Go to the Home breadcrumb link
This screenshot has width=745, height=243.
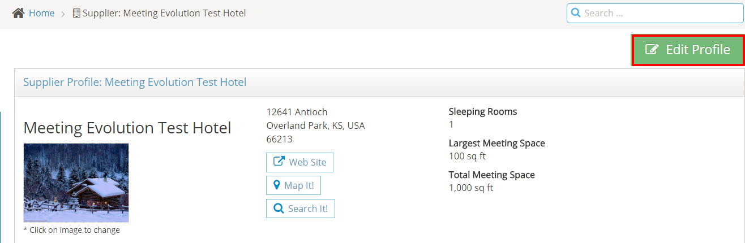pos(41,13)
